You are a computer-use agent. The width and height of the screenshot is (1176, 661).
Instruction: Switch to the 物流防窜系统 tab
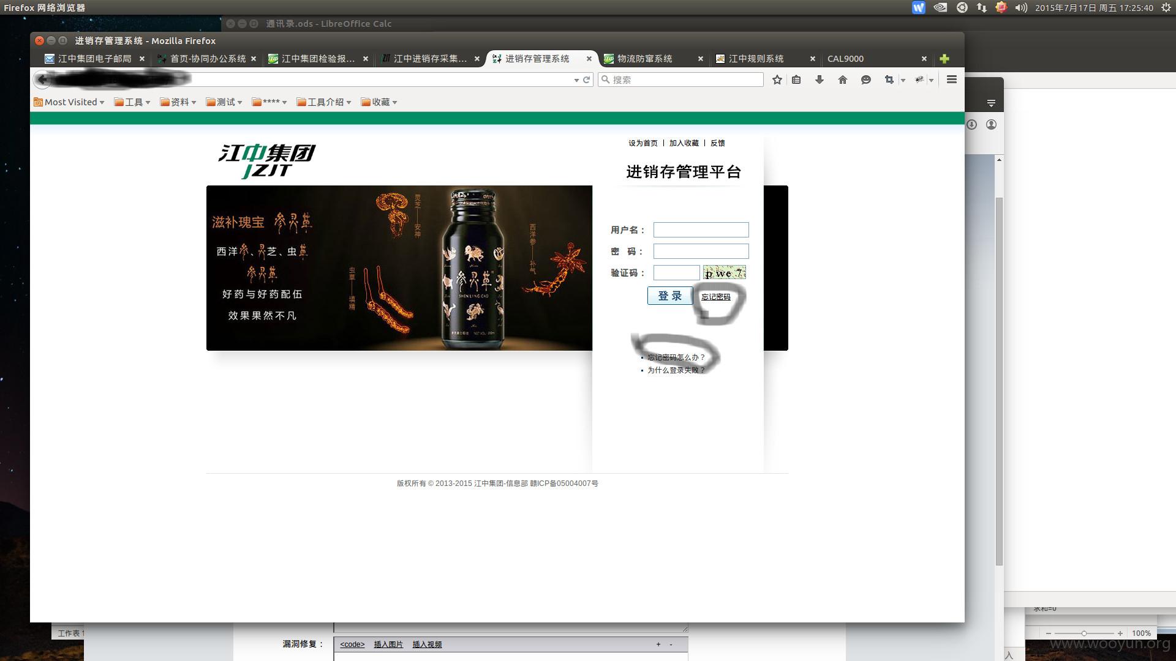tap(645, 59)
